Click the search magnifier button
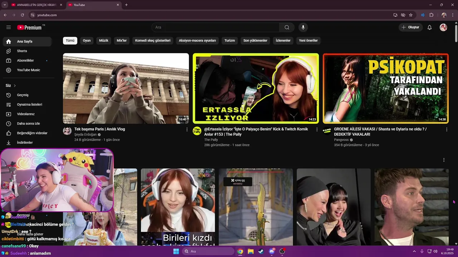 coord(287,27)
